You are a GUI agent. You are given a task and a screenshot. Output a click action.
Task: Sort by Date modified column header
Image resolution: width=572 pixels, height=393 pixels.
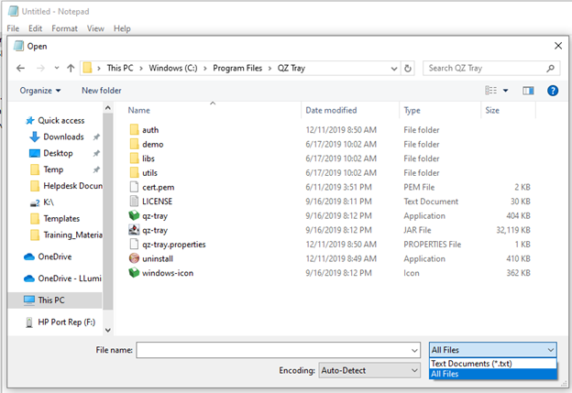click(x=331, y=110)
